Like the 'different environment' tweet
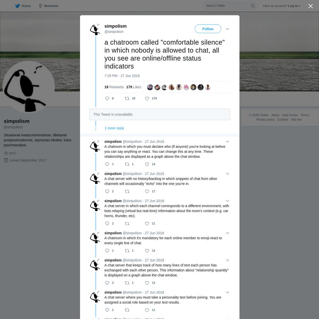Screen dimensions: 319x319 (x=147, y=224)
